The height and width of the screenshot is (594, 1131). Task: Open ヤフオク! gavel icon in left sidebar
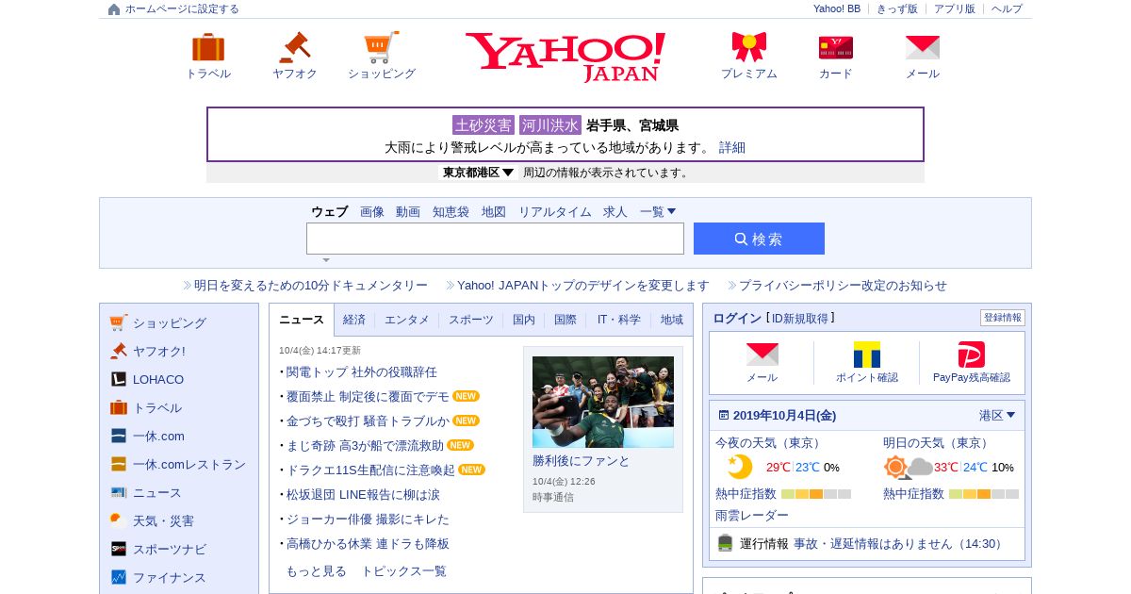pyautogui.click(x=118, y=351)
